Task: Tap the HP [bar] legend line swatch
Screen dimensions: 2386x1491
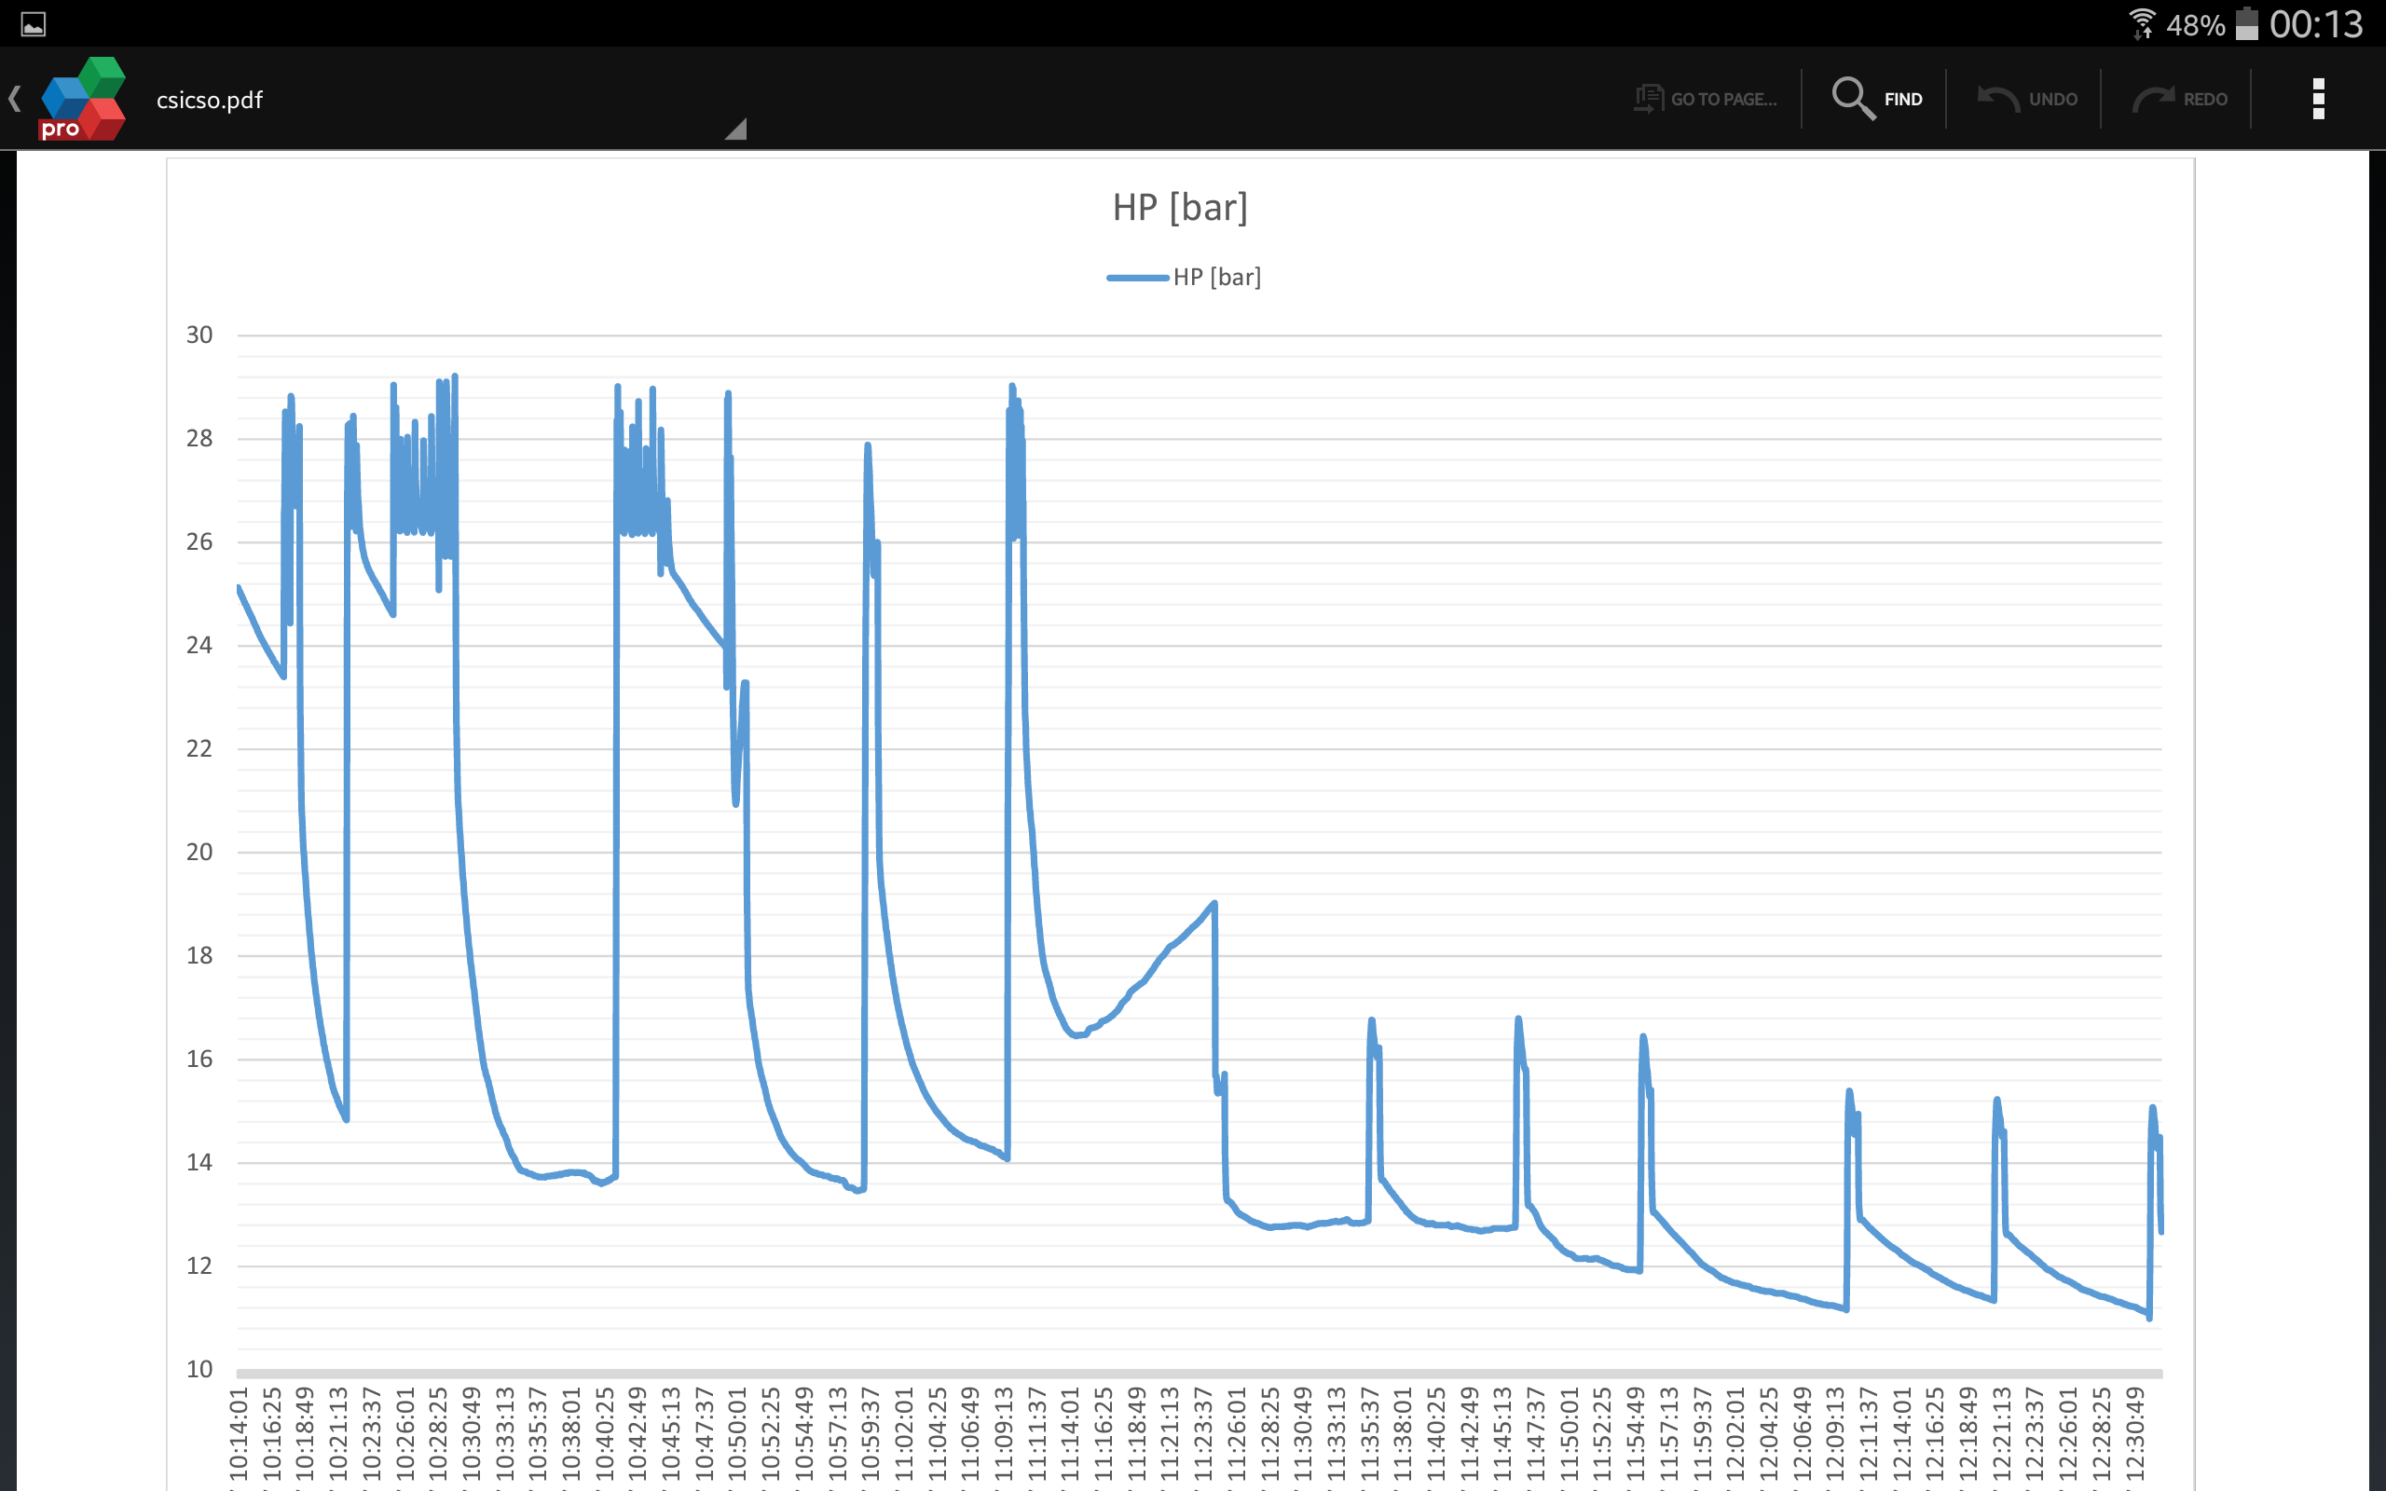Action: pyautogui.click(x=1137, y=278)
